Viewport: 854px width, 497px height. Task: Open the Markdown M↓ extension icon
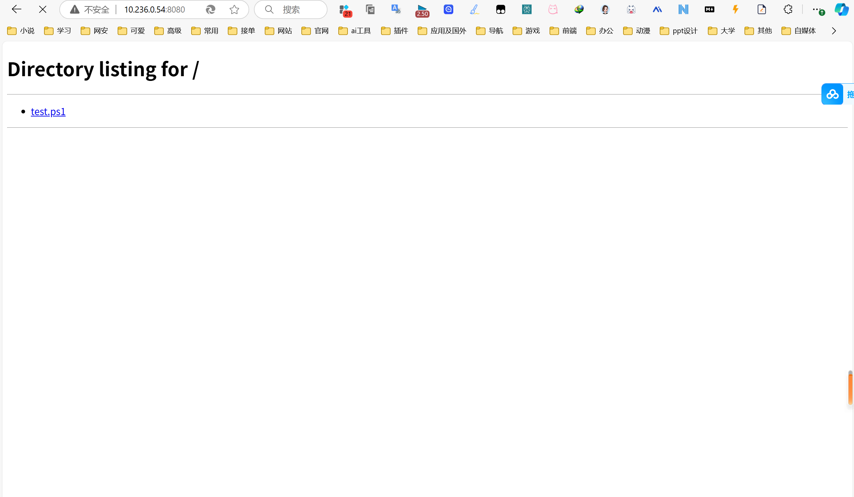(x=710, y=9)
